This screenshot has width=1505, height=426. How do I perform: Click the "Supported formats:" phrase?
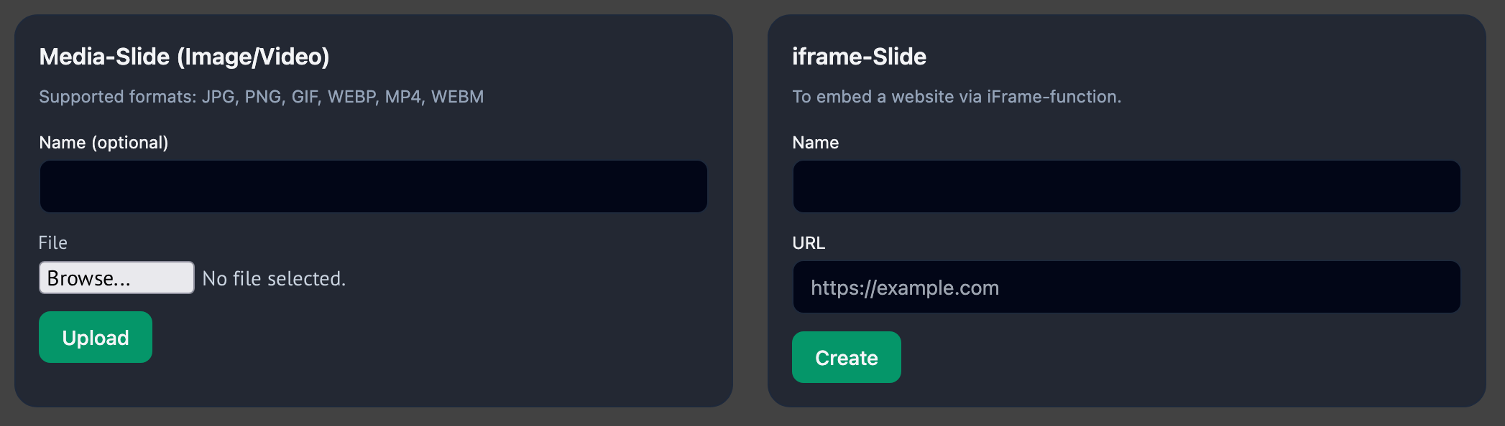[117, 97]
